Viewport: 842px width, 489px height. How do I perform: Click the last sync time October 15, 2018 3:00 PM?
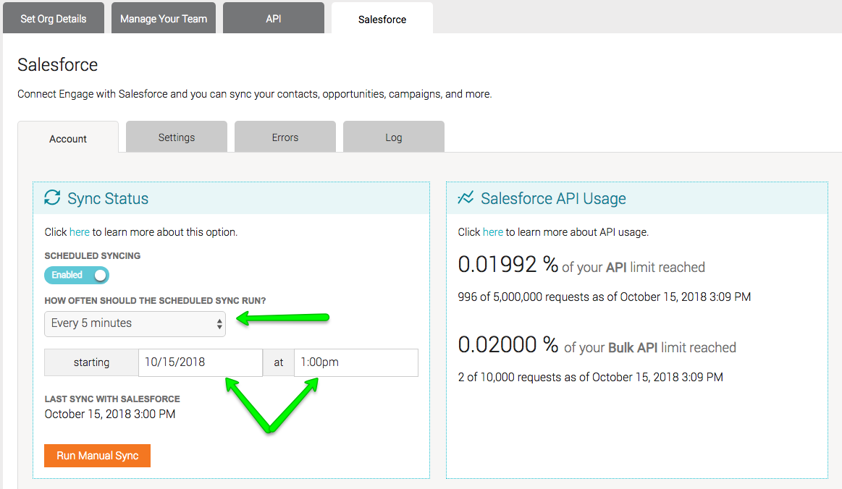coord(110,414)
